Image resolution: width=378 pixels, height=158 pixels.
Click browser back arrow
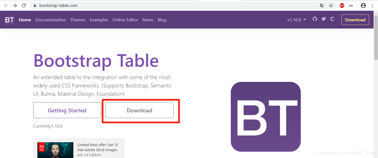click(6, 6)
